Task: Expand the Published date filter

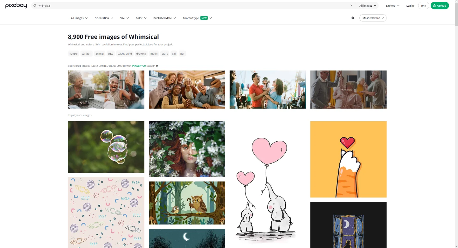Action: click(164, 18)
